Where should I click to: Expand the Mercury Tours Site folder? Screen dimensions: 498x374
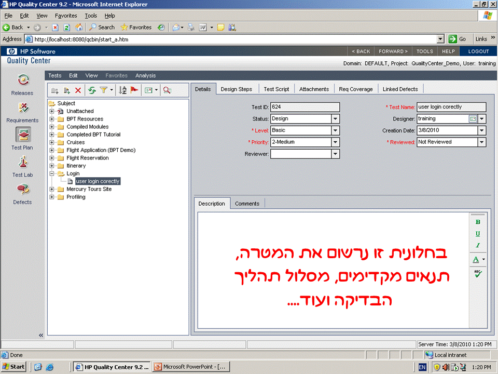click(x=52, y=189)
